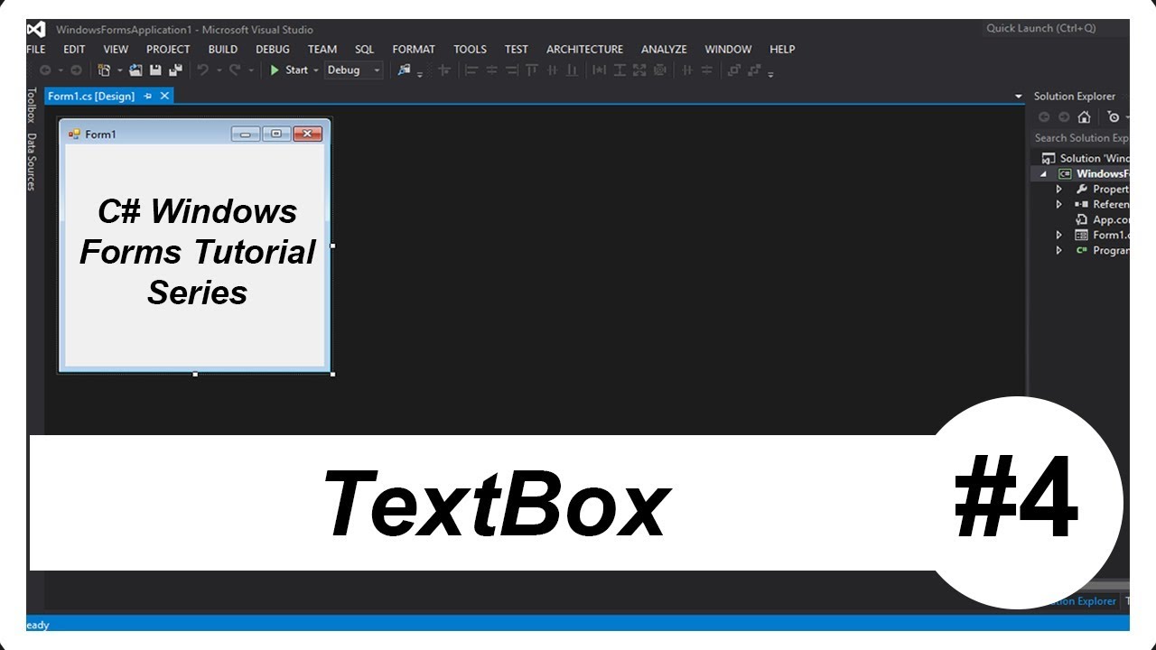Click the Save All toolbar icon
Viewport: 1156px width, 650px height.
point(175,70)
